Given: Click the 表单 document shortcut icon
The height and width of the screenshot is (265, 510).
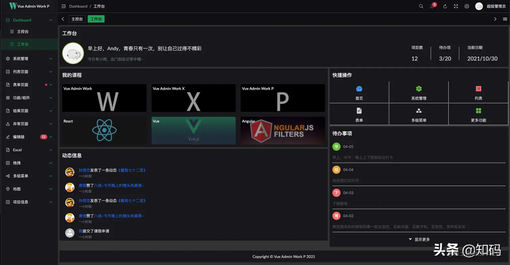Looking at the screenshot, I should (x=359, y=111).
